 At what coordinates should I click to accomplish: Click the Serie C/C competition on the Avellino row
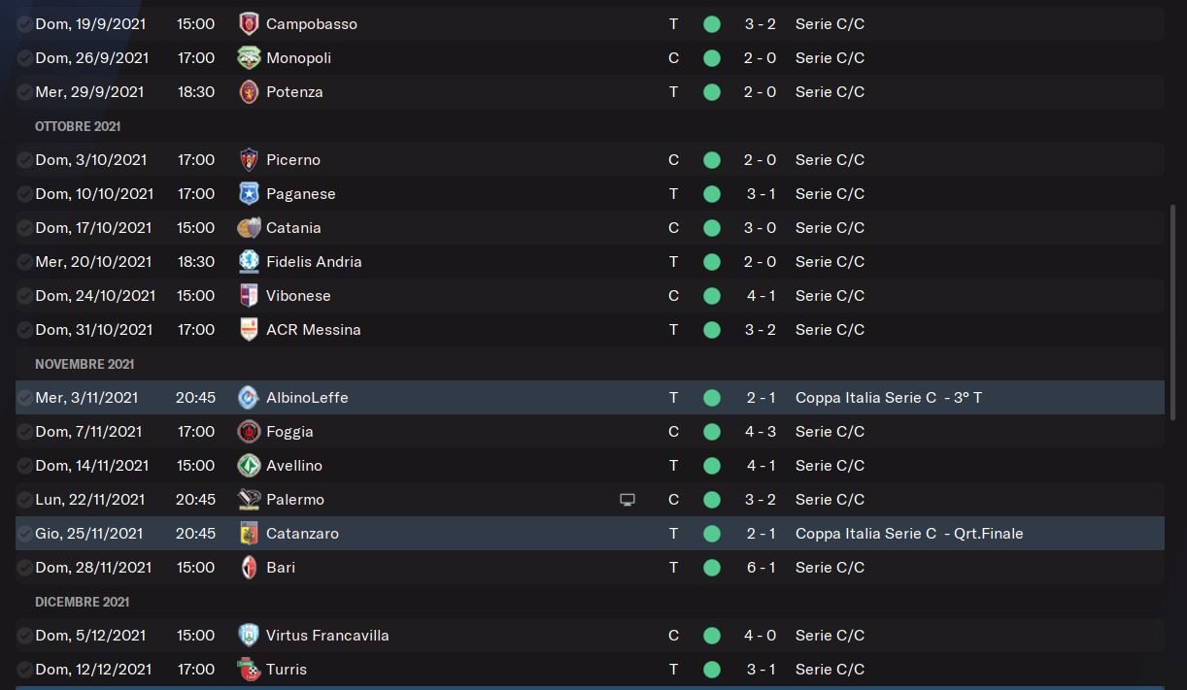pyautogui.click(x=830, y=466)
